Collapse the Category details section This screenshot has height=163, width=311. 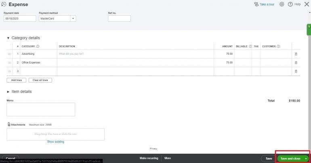pyautogui.click(x=8, y=38)
